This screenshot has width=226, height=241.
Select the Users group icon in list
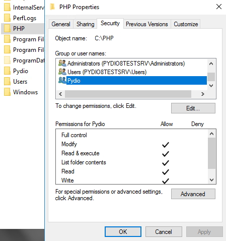pos(62,72)
